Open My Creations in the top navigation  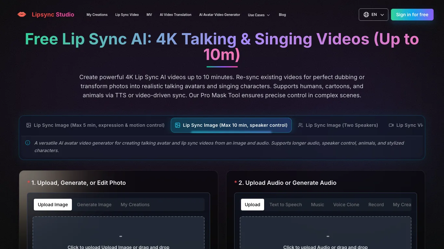pos(97,15)
